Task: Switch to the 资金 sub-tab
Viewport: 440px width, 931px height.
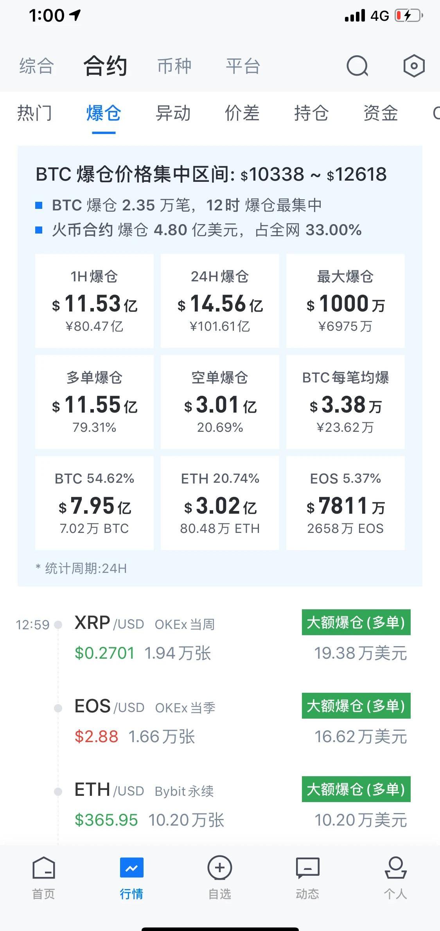Action: pyautogui.click(x=381, y=114)
